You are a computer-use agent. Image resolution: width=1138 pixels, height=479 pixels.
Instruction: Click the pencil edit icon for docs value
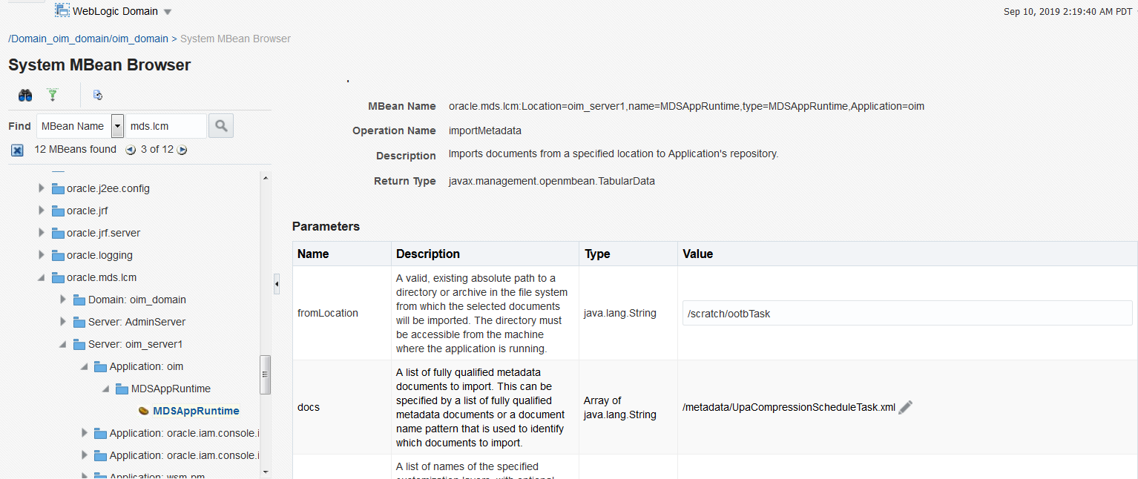coord(905,407)
